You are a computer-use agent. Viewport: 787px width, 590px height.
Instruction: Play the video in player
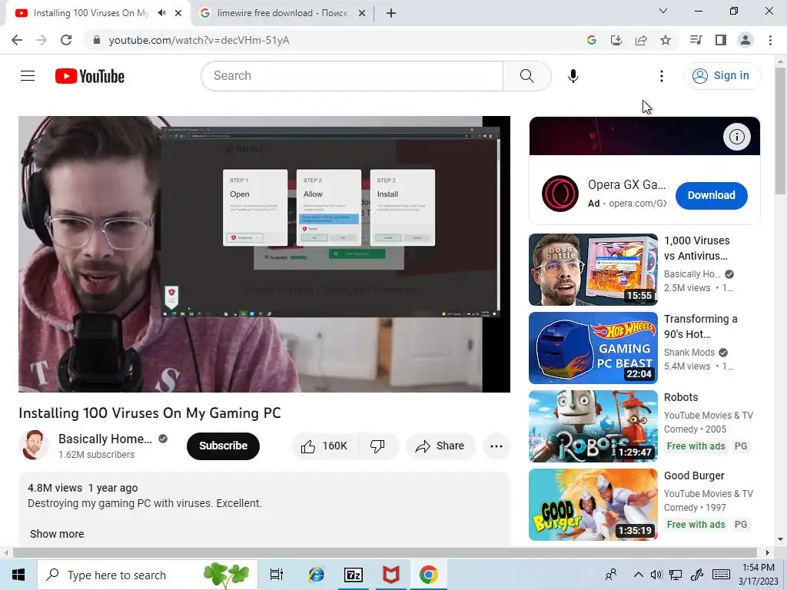(264, 254)
